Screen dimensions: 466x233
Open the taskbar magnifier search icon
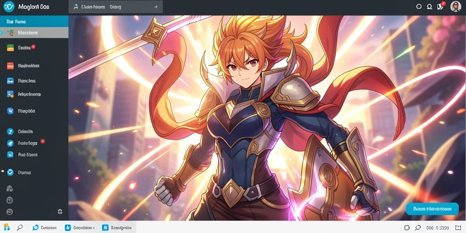click(x=20, y=228)
